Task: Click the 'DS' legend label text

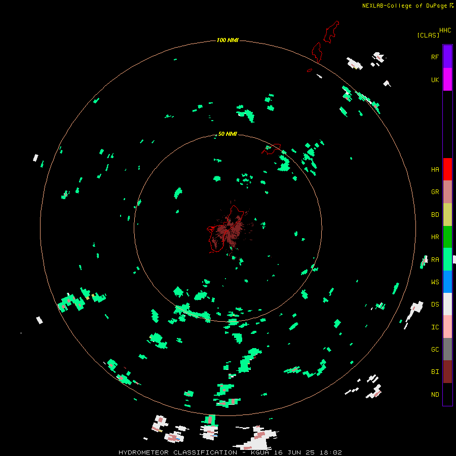Action: point(435,305)
